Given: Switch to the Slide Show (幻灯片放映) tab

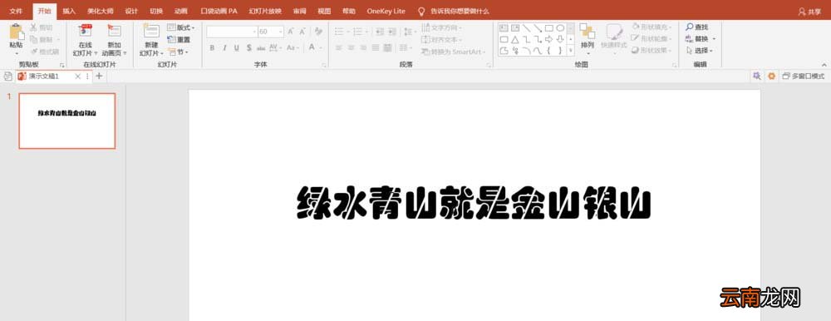Looking at the screenshot, I should [265, 11].
